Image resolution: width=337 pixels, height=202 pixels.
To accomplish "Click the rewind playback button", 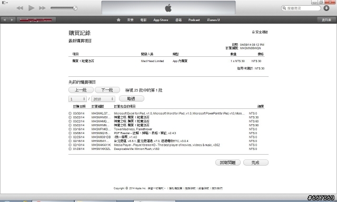I will click(x=20, y=8).
